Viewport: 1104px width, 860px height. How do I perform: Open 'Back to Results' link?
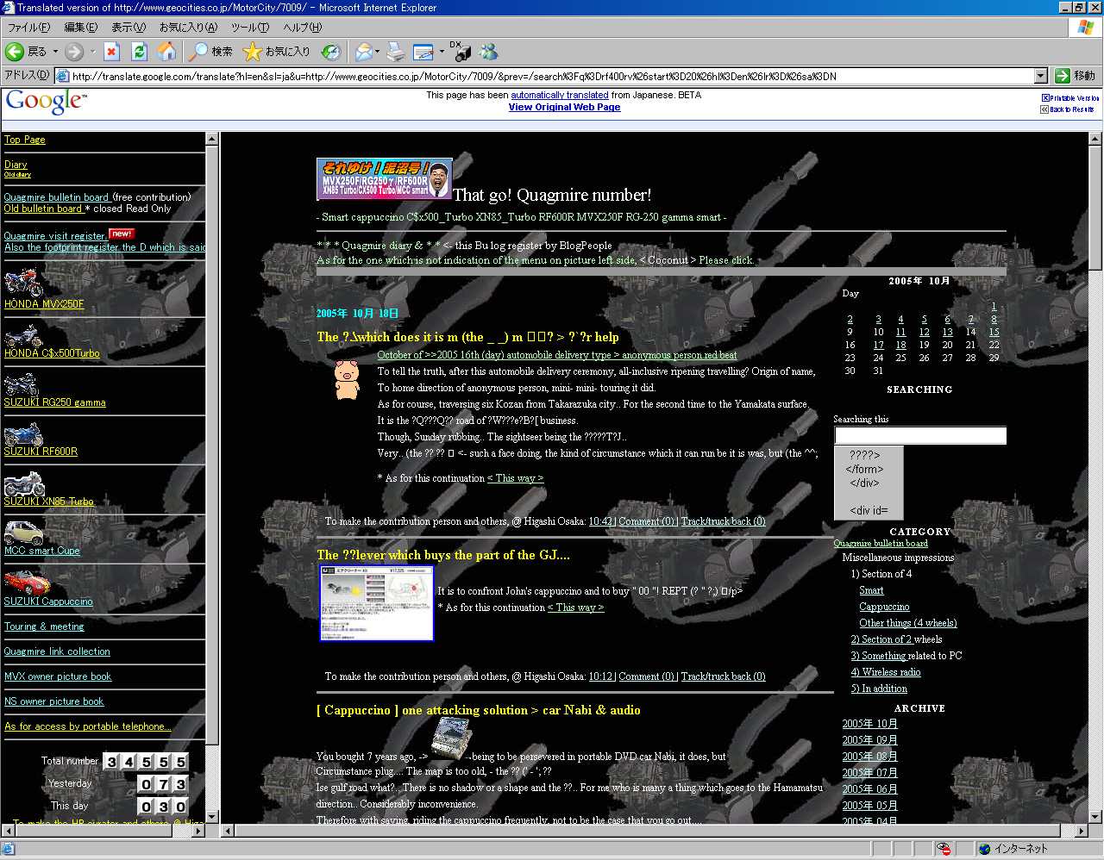[x=1068, y=109]
